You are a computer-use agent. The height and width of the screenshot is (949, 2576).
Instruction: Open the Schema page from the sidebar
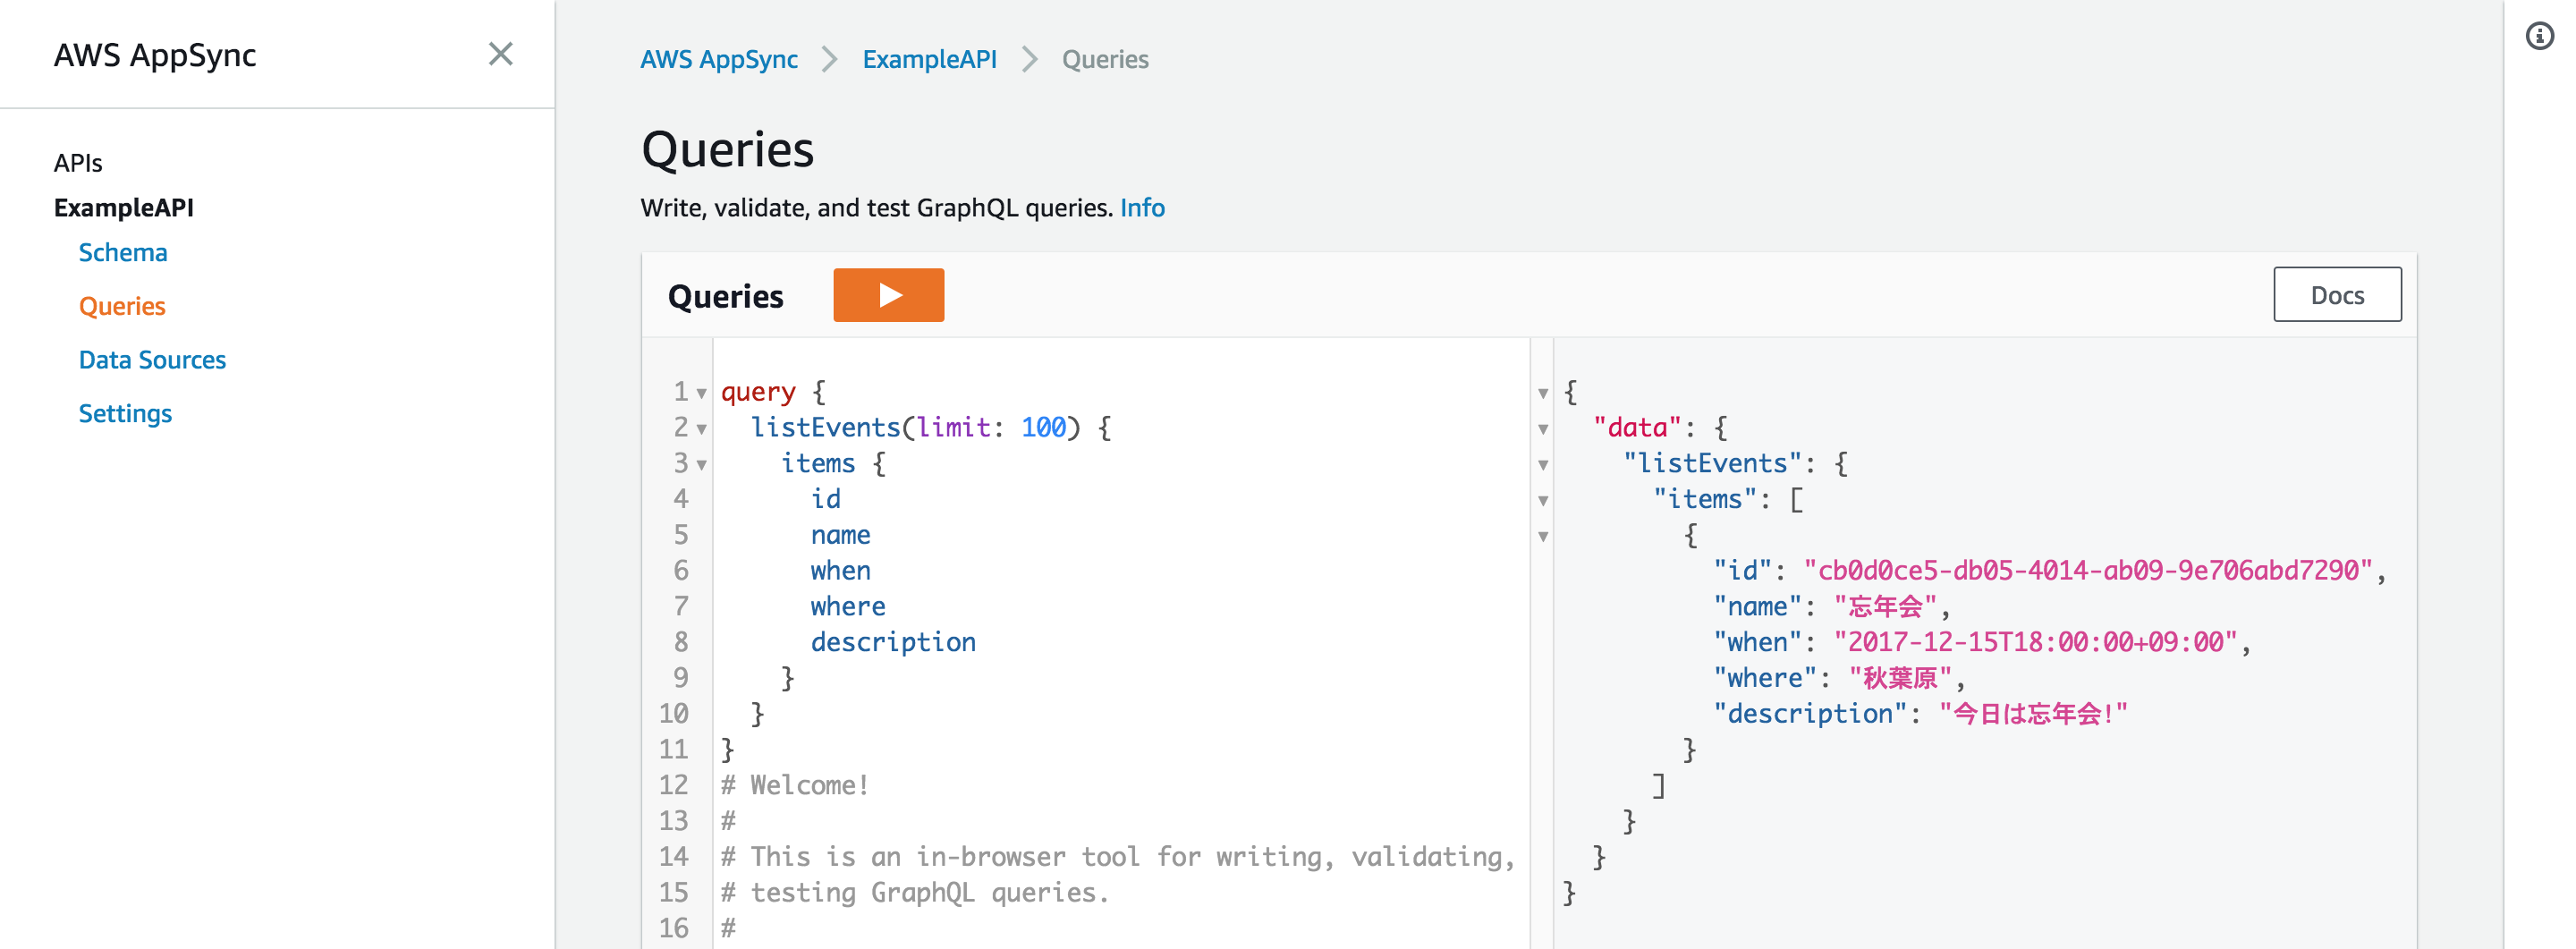(x=122, y=252)
